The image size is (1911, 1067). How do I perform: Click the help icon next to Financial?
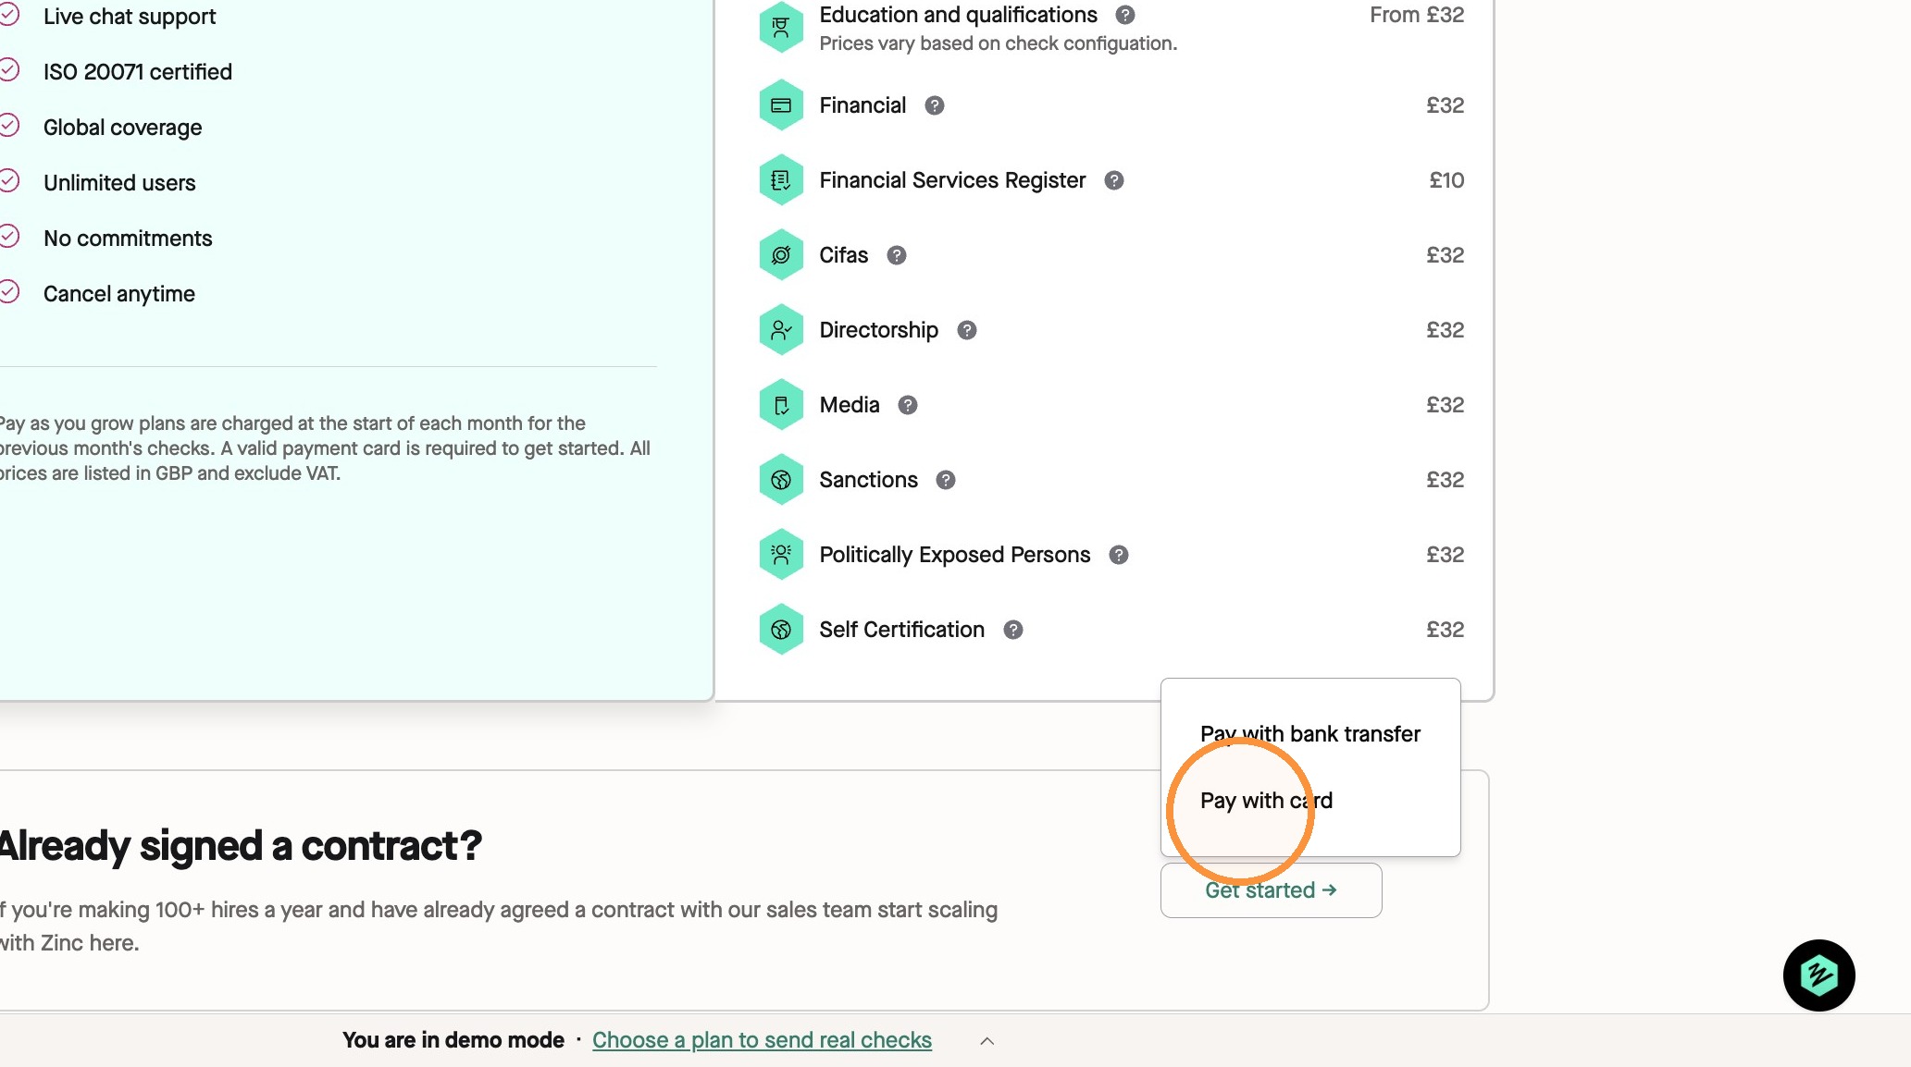pyautogui.click(x=935, y=105)
